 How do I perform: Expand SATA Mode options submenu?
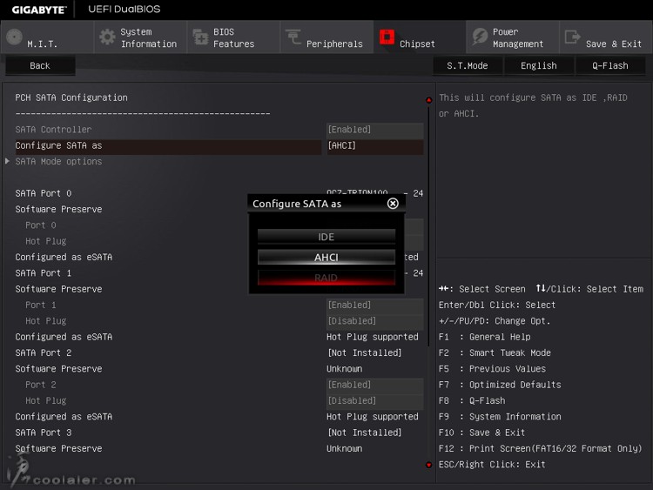58,162
